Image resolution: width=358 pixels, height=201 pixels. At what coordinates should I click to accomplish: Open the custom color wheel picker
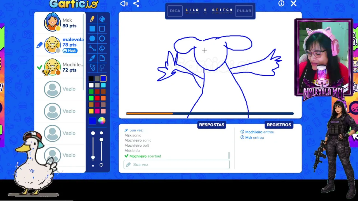tap(102, 121)
